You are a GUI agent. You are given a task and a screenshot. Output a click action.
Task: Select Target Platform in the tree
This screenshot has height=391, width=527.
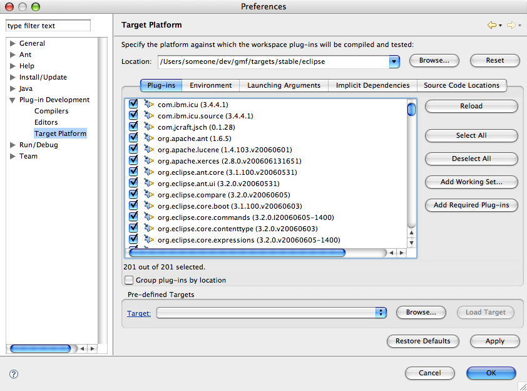(x=60, y=133)
